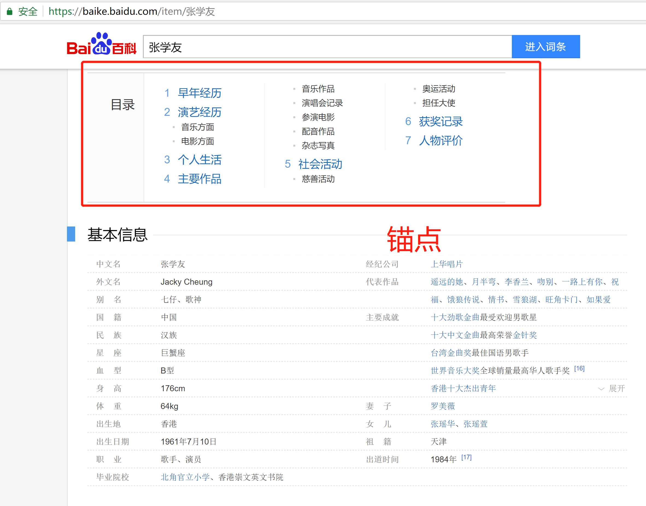The height and width of the screenshot is (506, 646).
Task: Open the 张瑶华 daughter link
Action: pos(443,424)
